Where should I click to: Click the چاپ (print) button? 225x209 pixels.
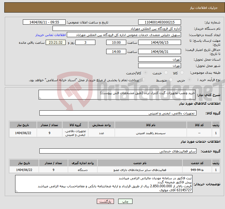point(125,201)
